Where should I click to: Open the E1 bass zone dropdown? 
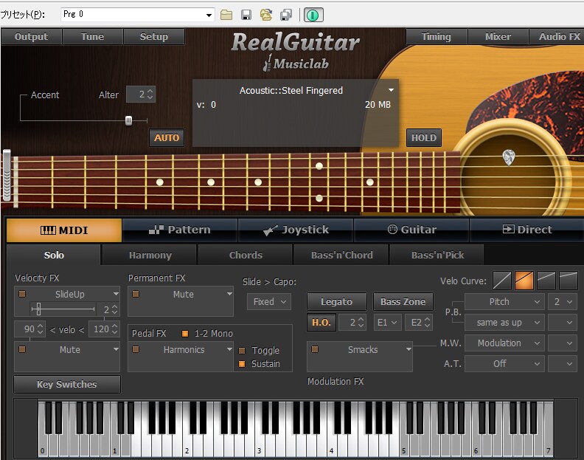(387, 323)
